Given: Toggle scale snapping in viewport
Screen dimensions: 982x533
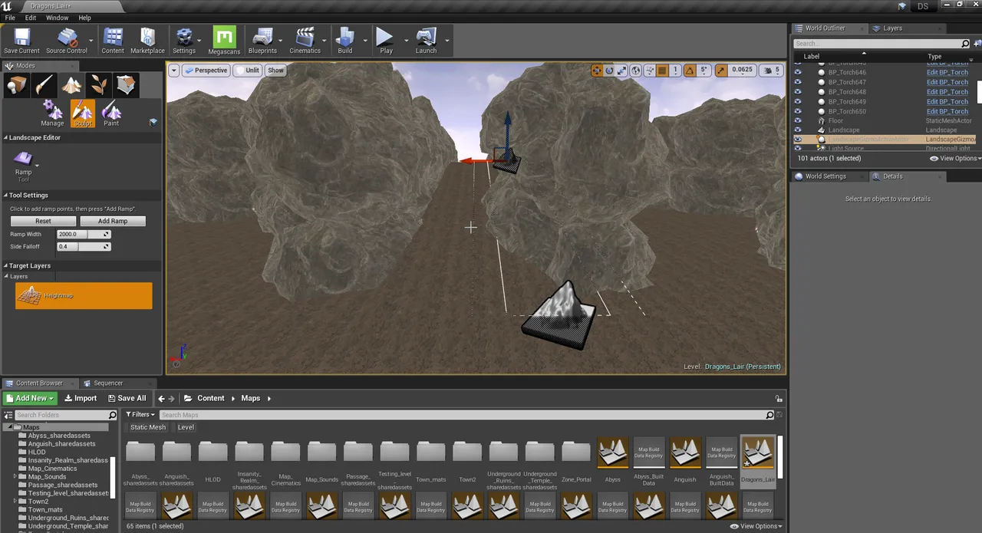Looking at the screenshot, I should (x=721, y=71).
